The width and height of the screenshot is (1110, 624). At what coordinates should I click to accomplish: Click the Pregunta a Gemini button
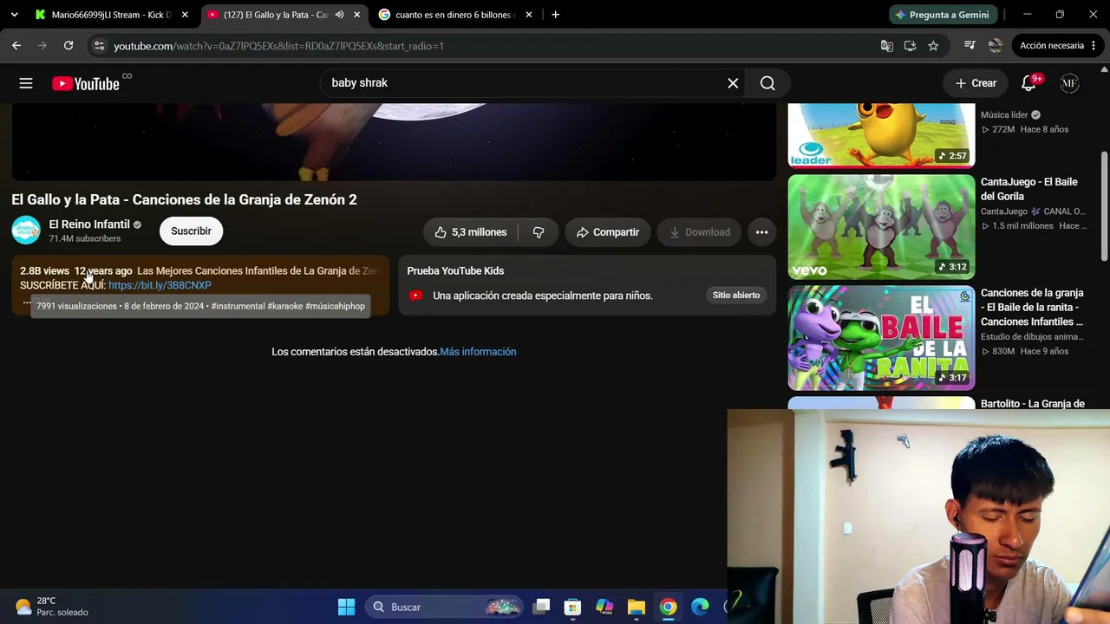943,15
